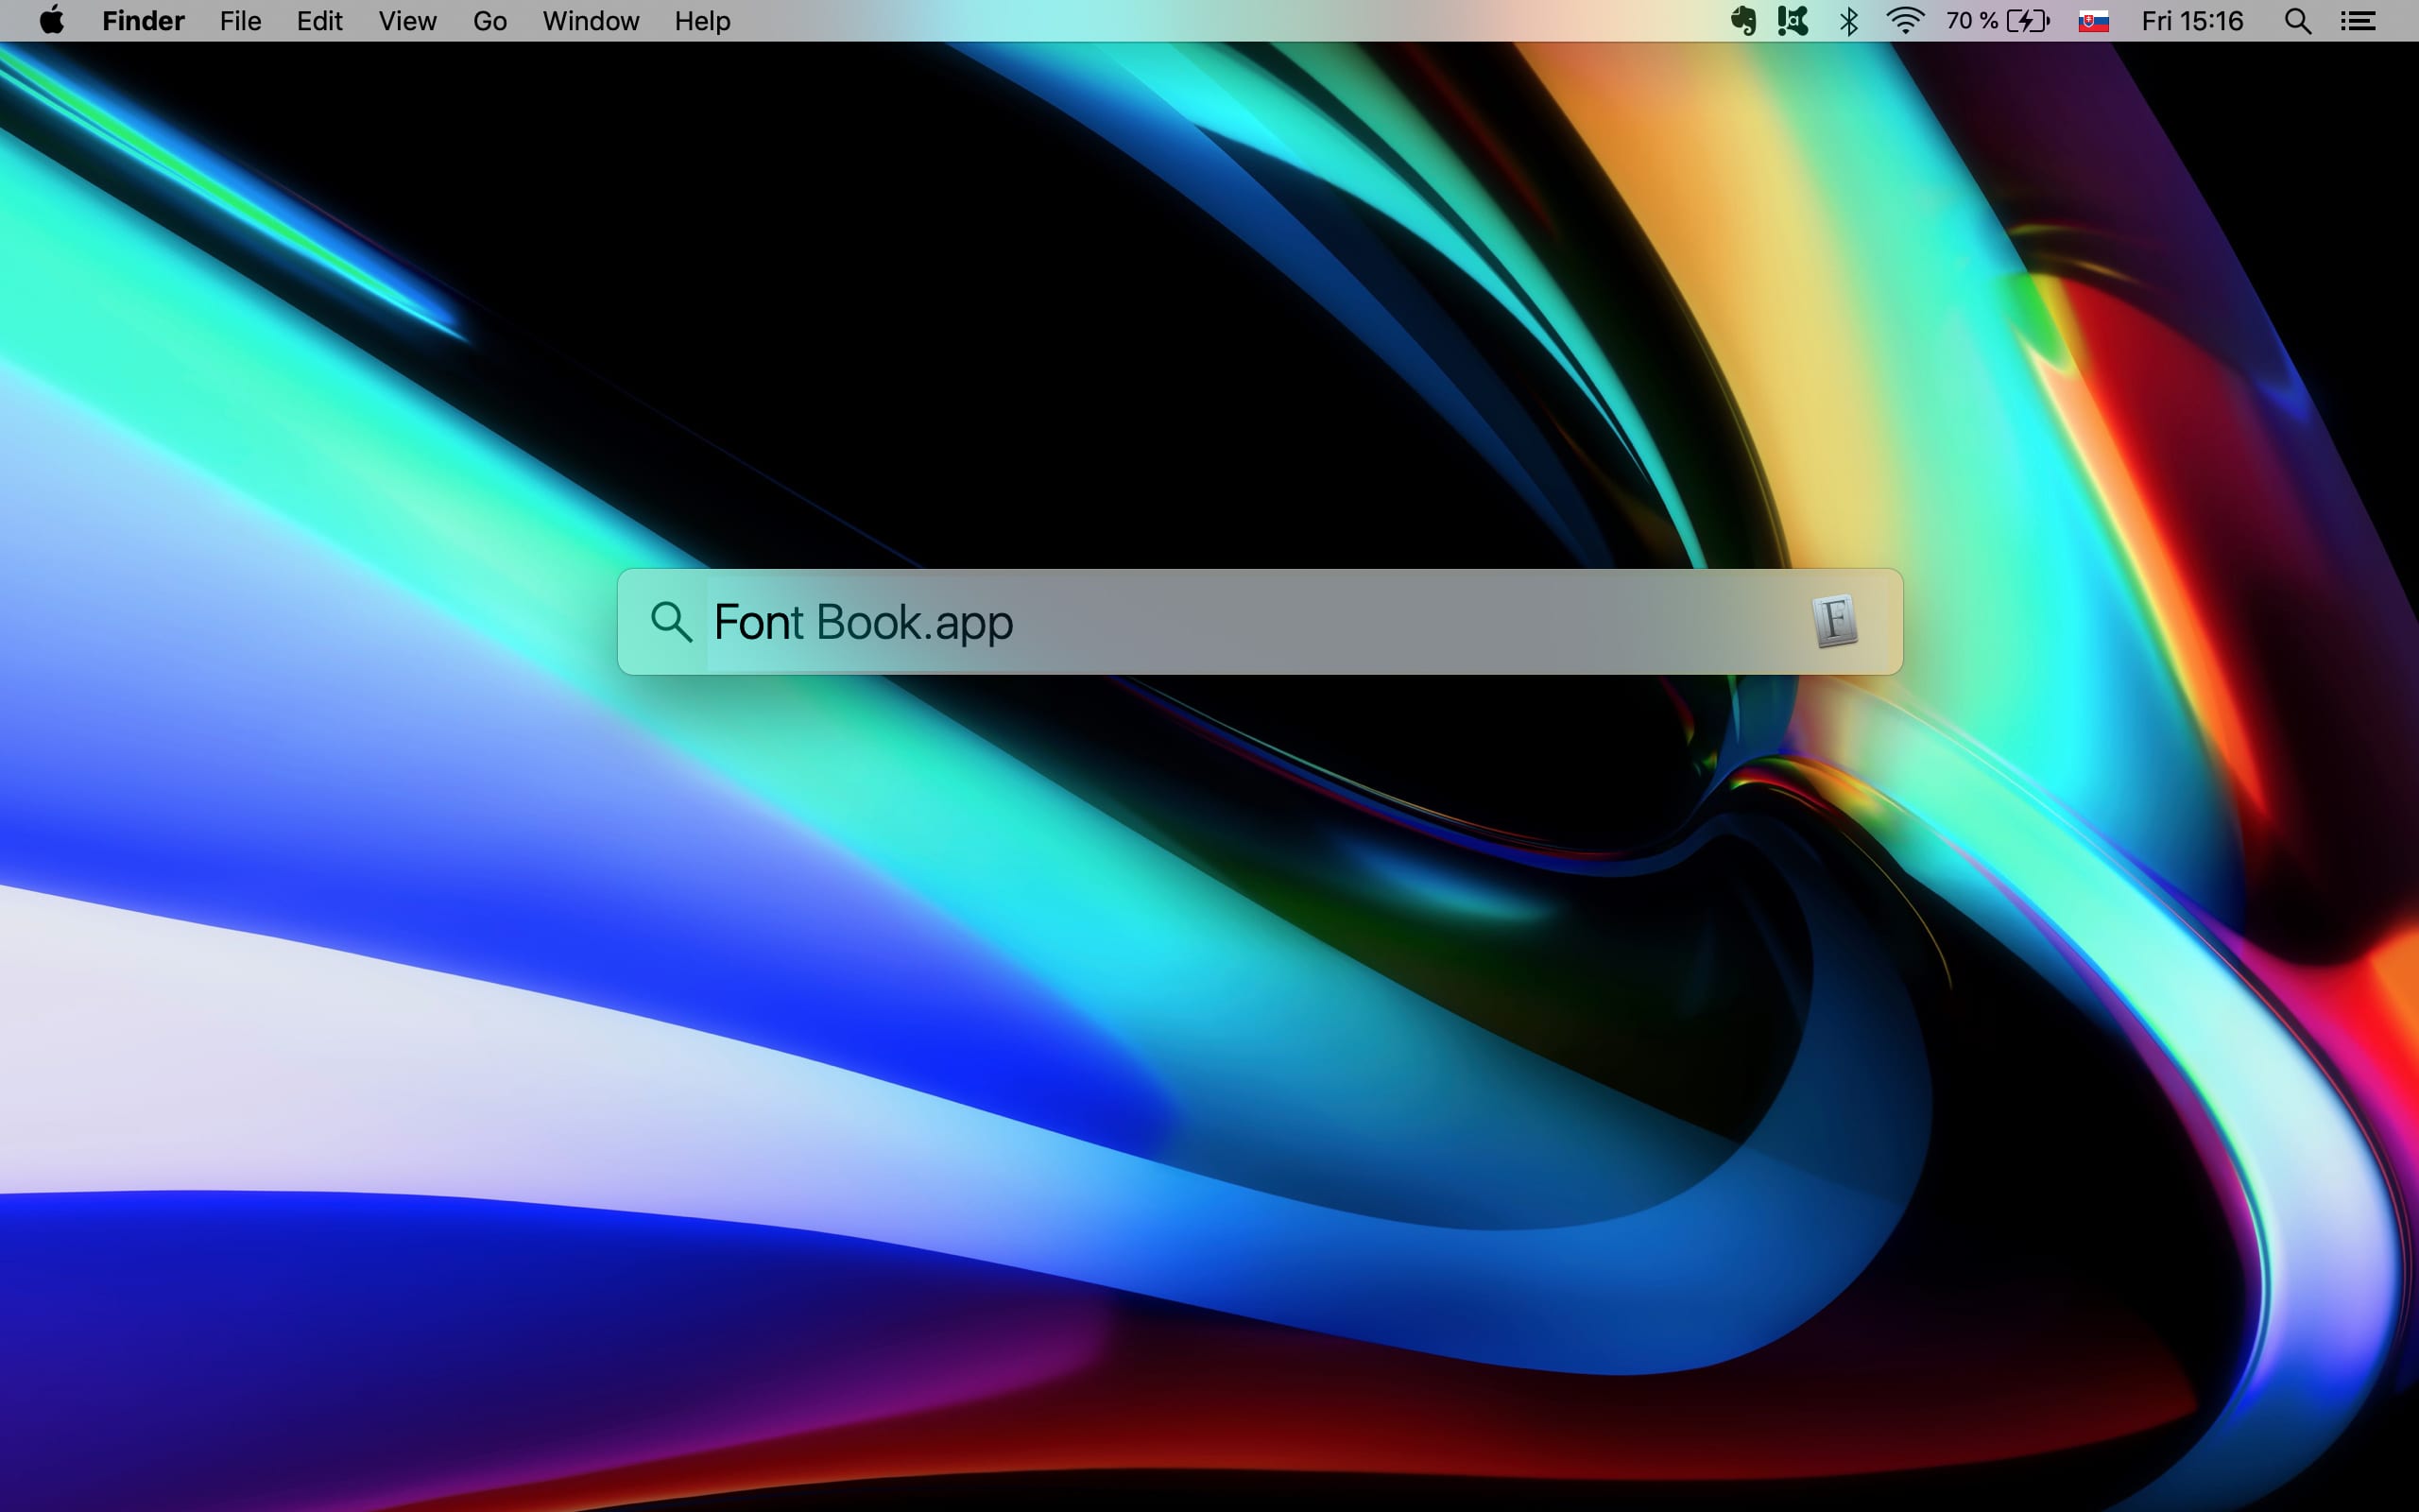
Task: Open the Help menu
Action: (x=702, y=21)
